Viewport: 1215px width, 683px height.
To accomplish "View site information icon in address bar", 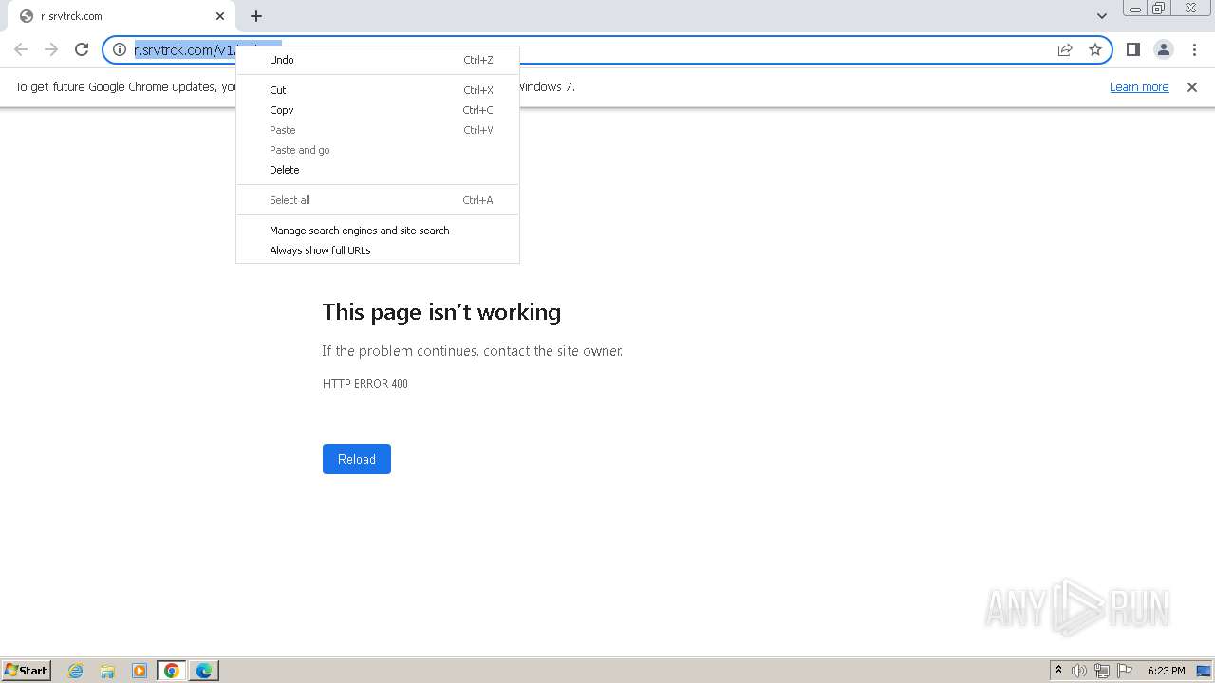I will coord(120,49).
